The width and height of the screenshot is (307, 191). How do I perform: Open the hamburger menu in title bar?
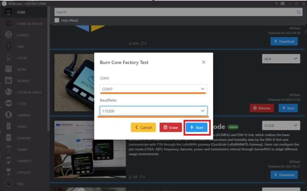283,4
